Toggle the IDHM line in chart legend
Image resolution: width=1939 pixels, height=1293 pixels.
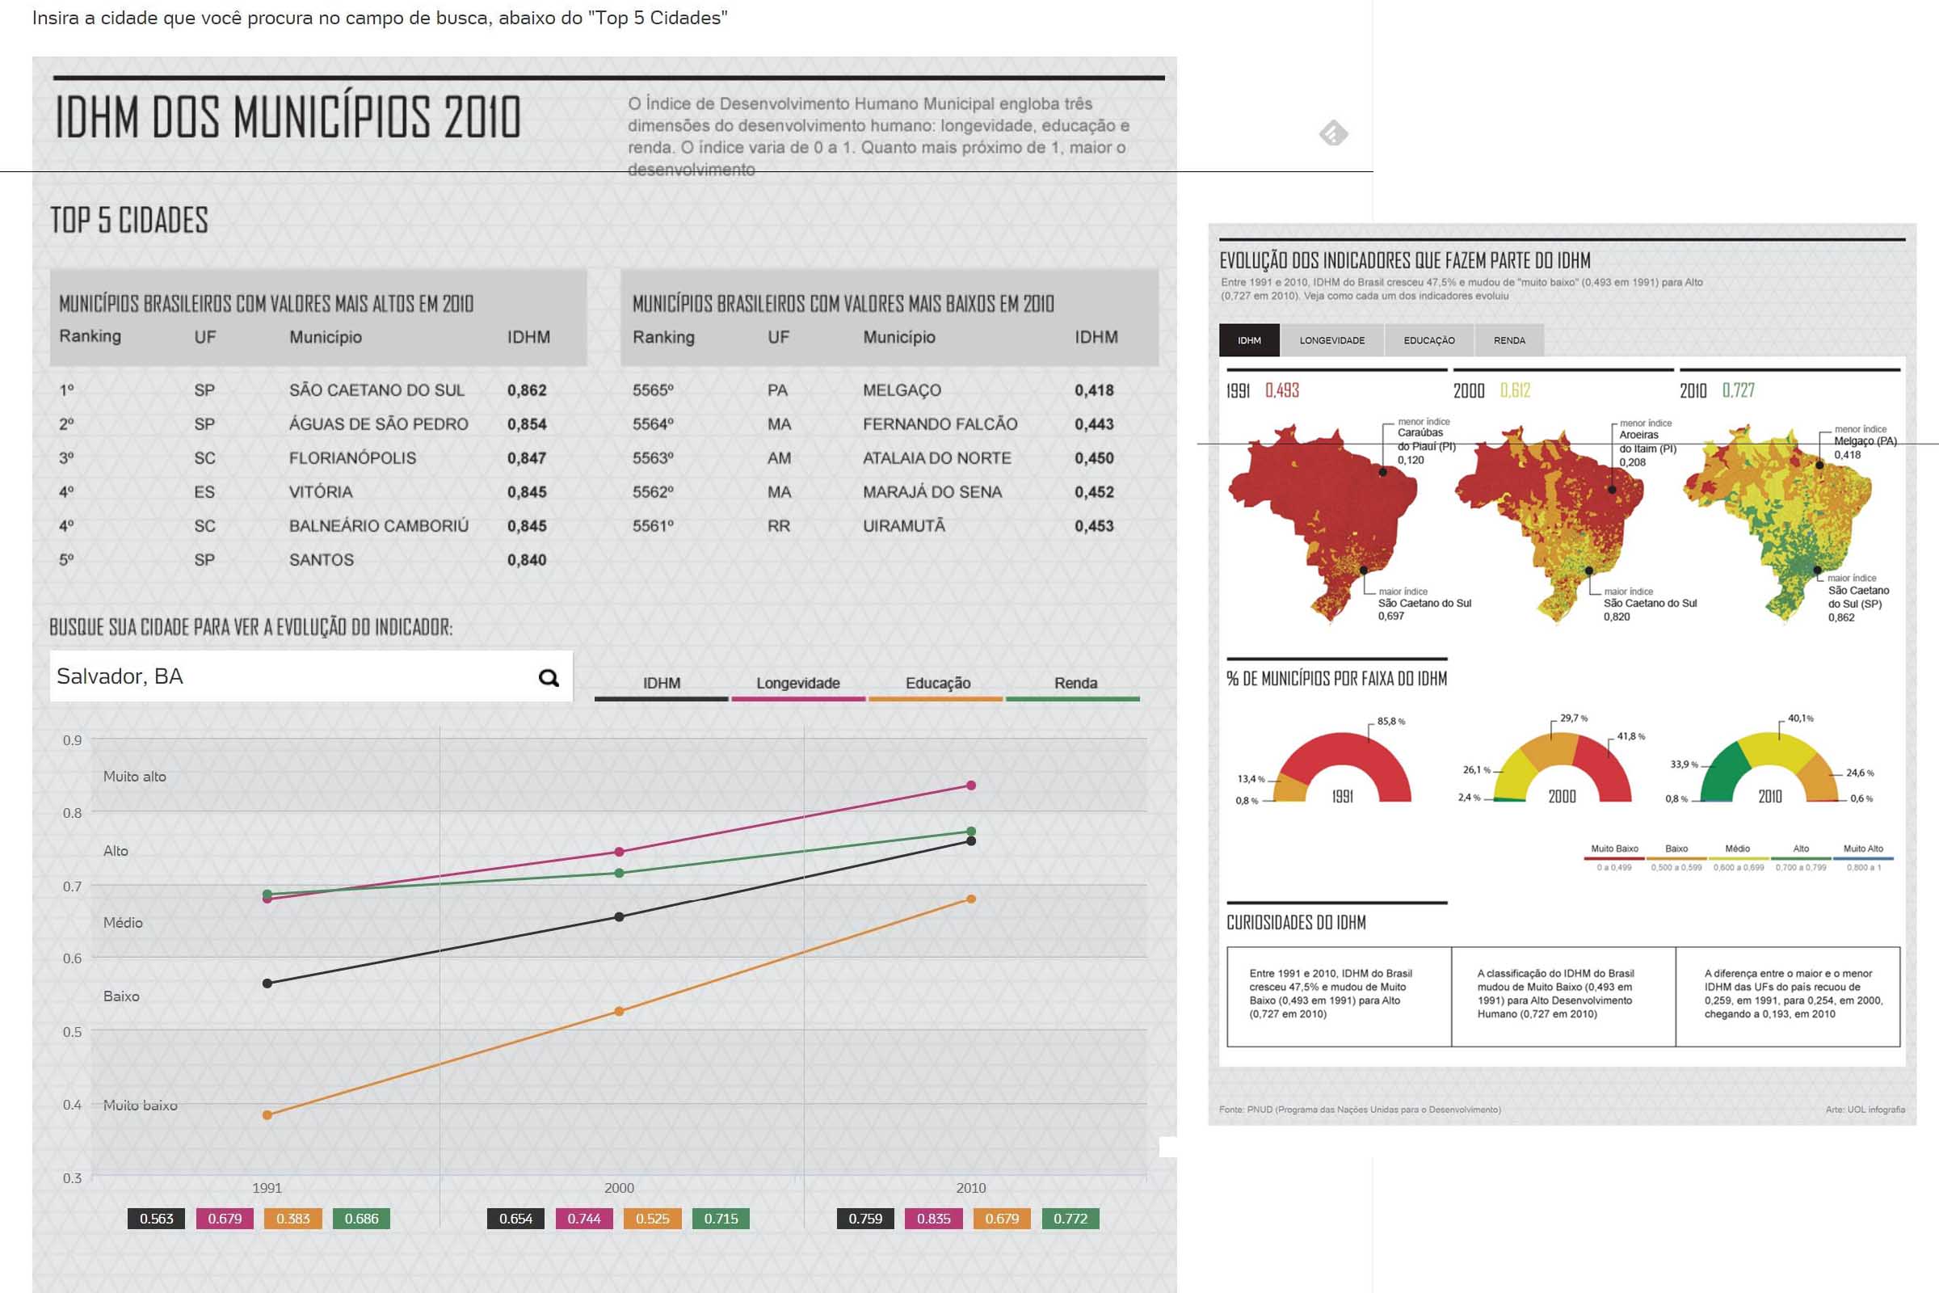coord(661,684)
